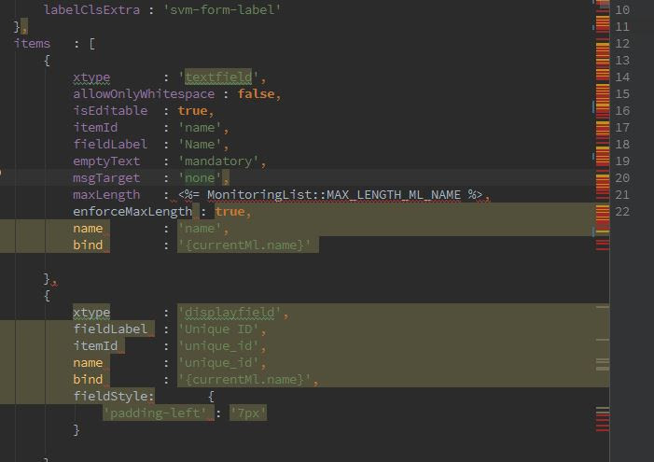This screenshot has height=462, width=654.
Task: Click the xtype key before 'displayfield'
Action: coord(91,312)
